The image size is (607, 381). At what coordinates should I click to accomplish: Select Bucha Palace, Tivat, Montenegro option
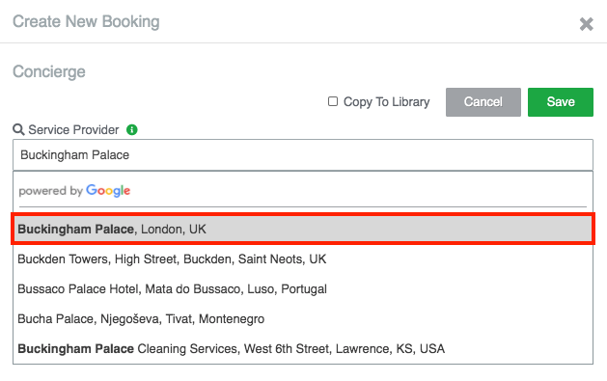click(303, 318)
